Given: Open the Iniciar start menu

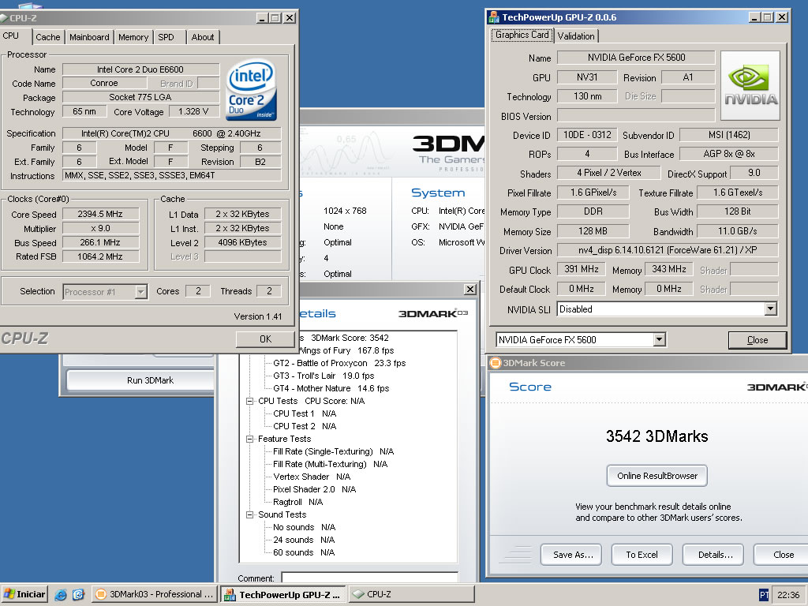Looking at the screenshot, I should pyautogui.click(x=24, y=594).
